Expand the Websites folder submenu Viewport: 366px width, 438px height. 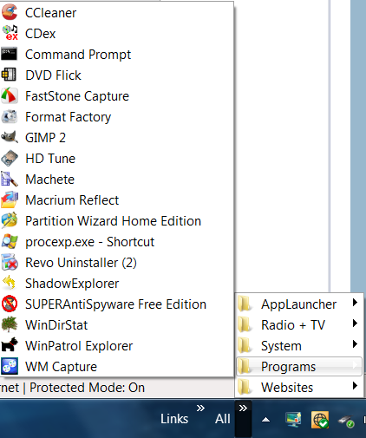point(299,388)
